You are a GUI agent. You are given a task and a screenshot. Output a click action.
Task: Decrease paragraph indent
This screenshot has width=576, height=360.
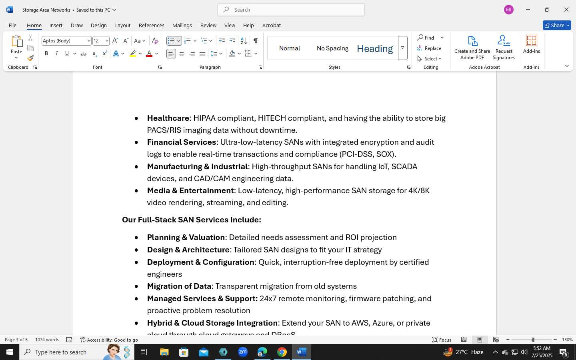(222, 41)
